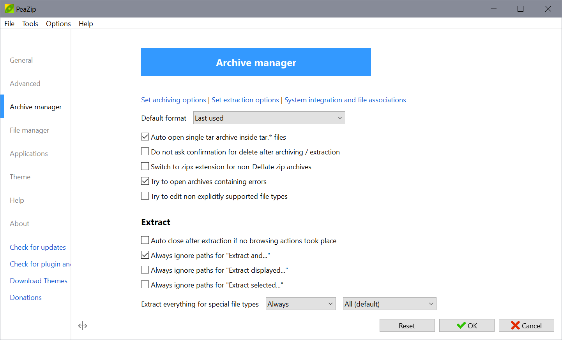Viewport: 562px width, 340px height.
Task: Open the File menu
Action: click(x=9, y=24)
